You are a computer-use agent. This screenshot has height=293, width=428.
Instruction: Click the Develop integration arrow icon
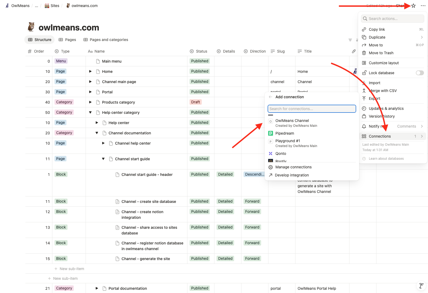[x=271, y=175]
